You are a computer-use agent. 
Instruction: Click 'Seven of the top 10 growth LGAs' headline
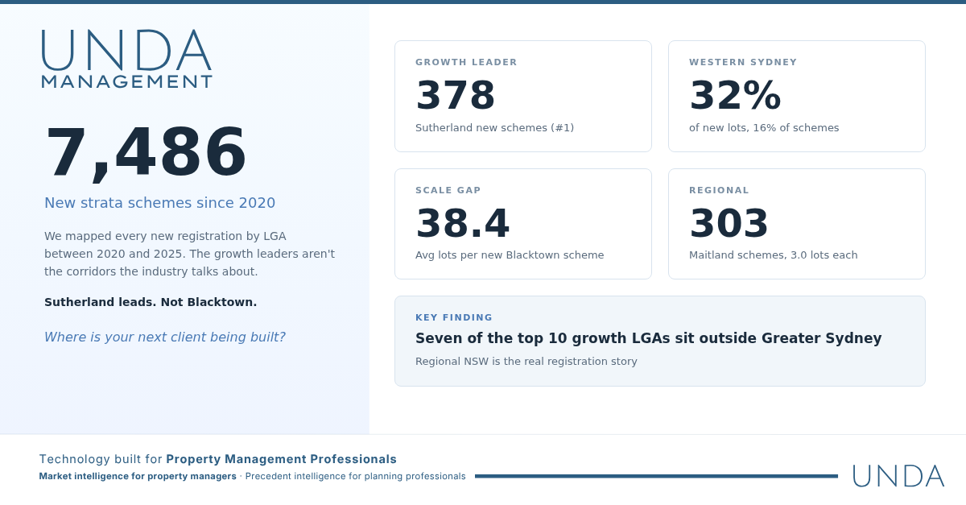649,338
